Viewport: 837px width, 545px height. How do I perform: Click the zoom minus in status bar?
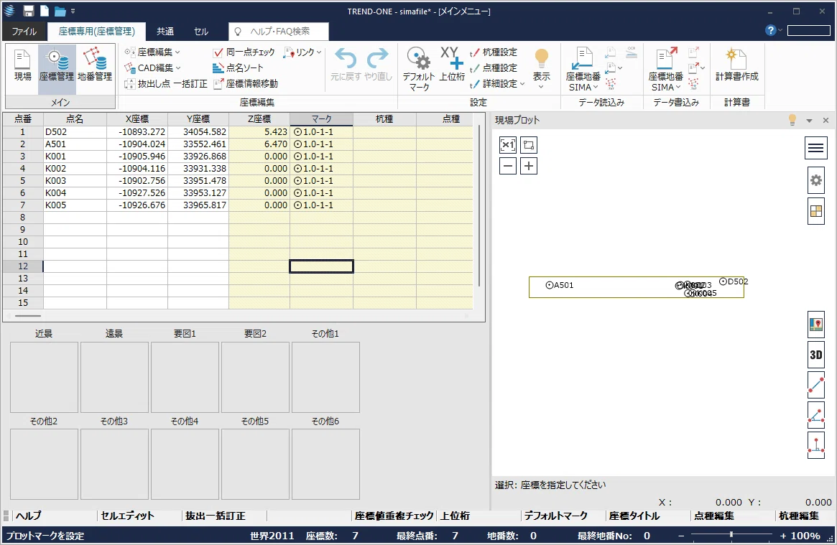click(x=681, y=536)
